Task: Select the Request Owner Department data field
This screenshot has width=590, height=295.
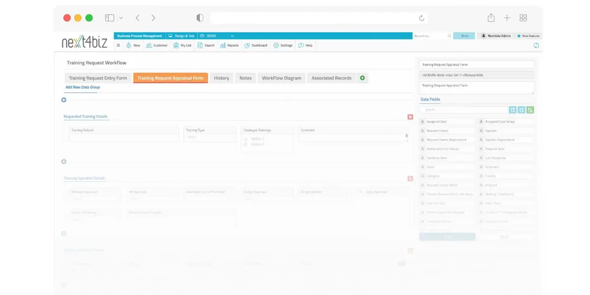Action: (x=447, y=140)
